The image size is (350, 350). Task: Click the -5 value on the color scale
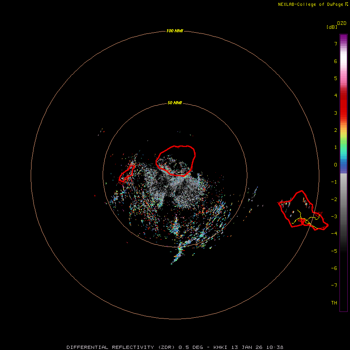coord(334,251)
